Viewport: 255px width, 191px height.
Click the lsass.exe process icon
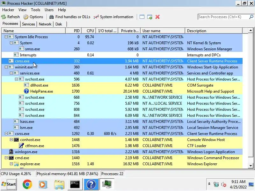pyautogui.click(x=16, y=121)
